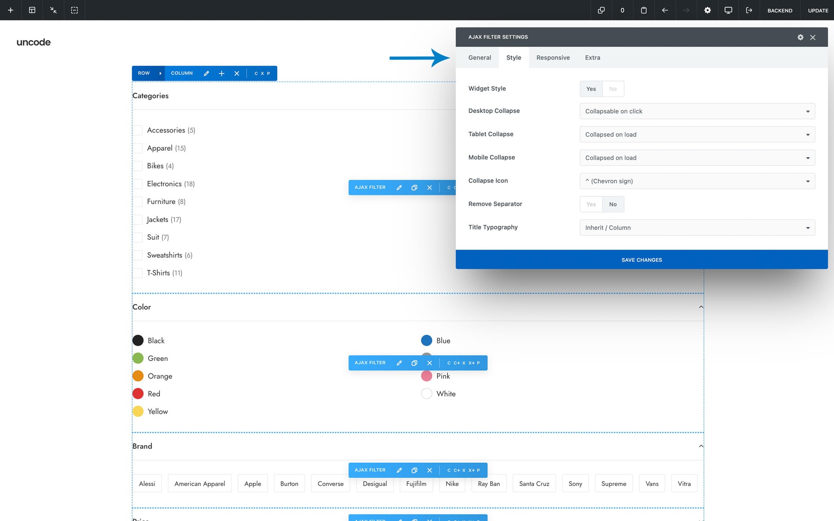
Task: Click the page settings gear icon
Action: [x=707, y=10]
